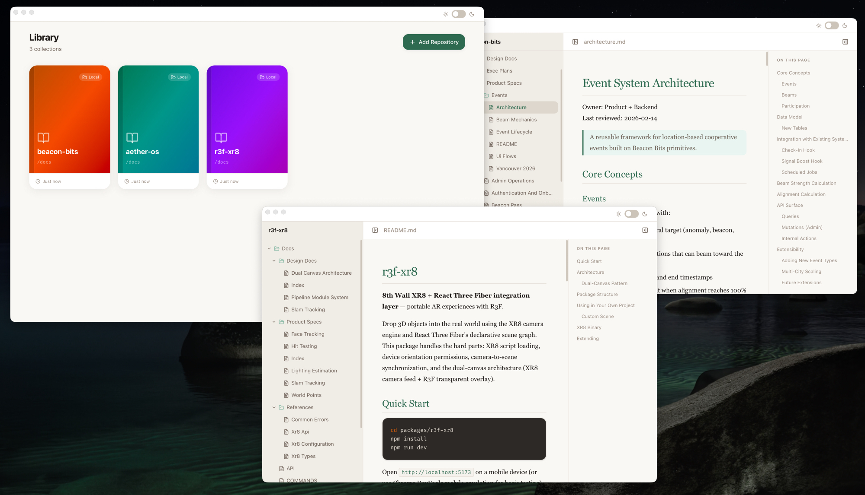
Task: Collapse the References folder chevron
Action: click(274, 407)
